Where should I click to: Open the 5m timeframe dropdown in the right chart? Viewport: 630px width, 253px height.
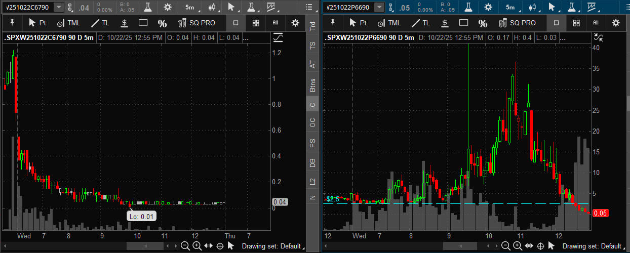click(513, 7)
